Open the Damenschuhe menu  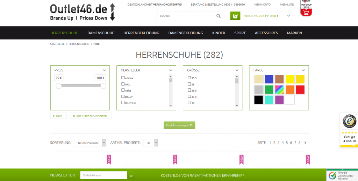(101, 33)
